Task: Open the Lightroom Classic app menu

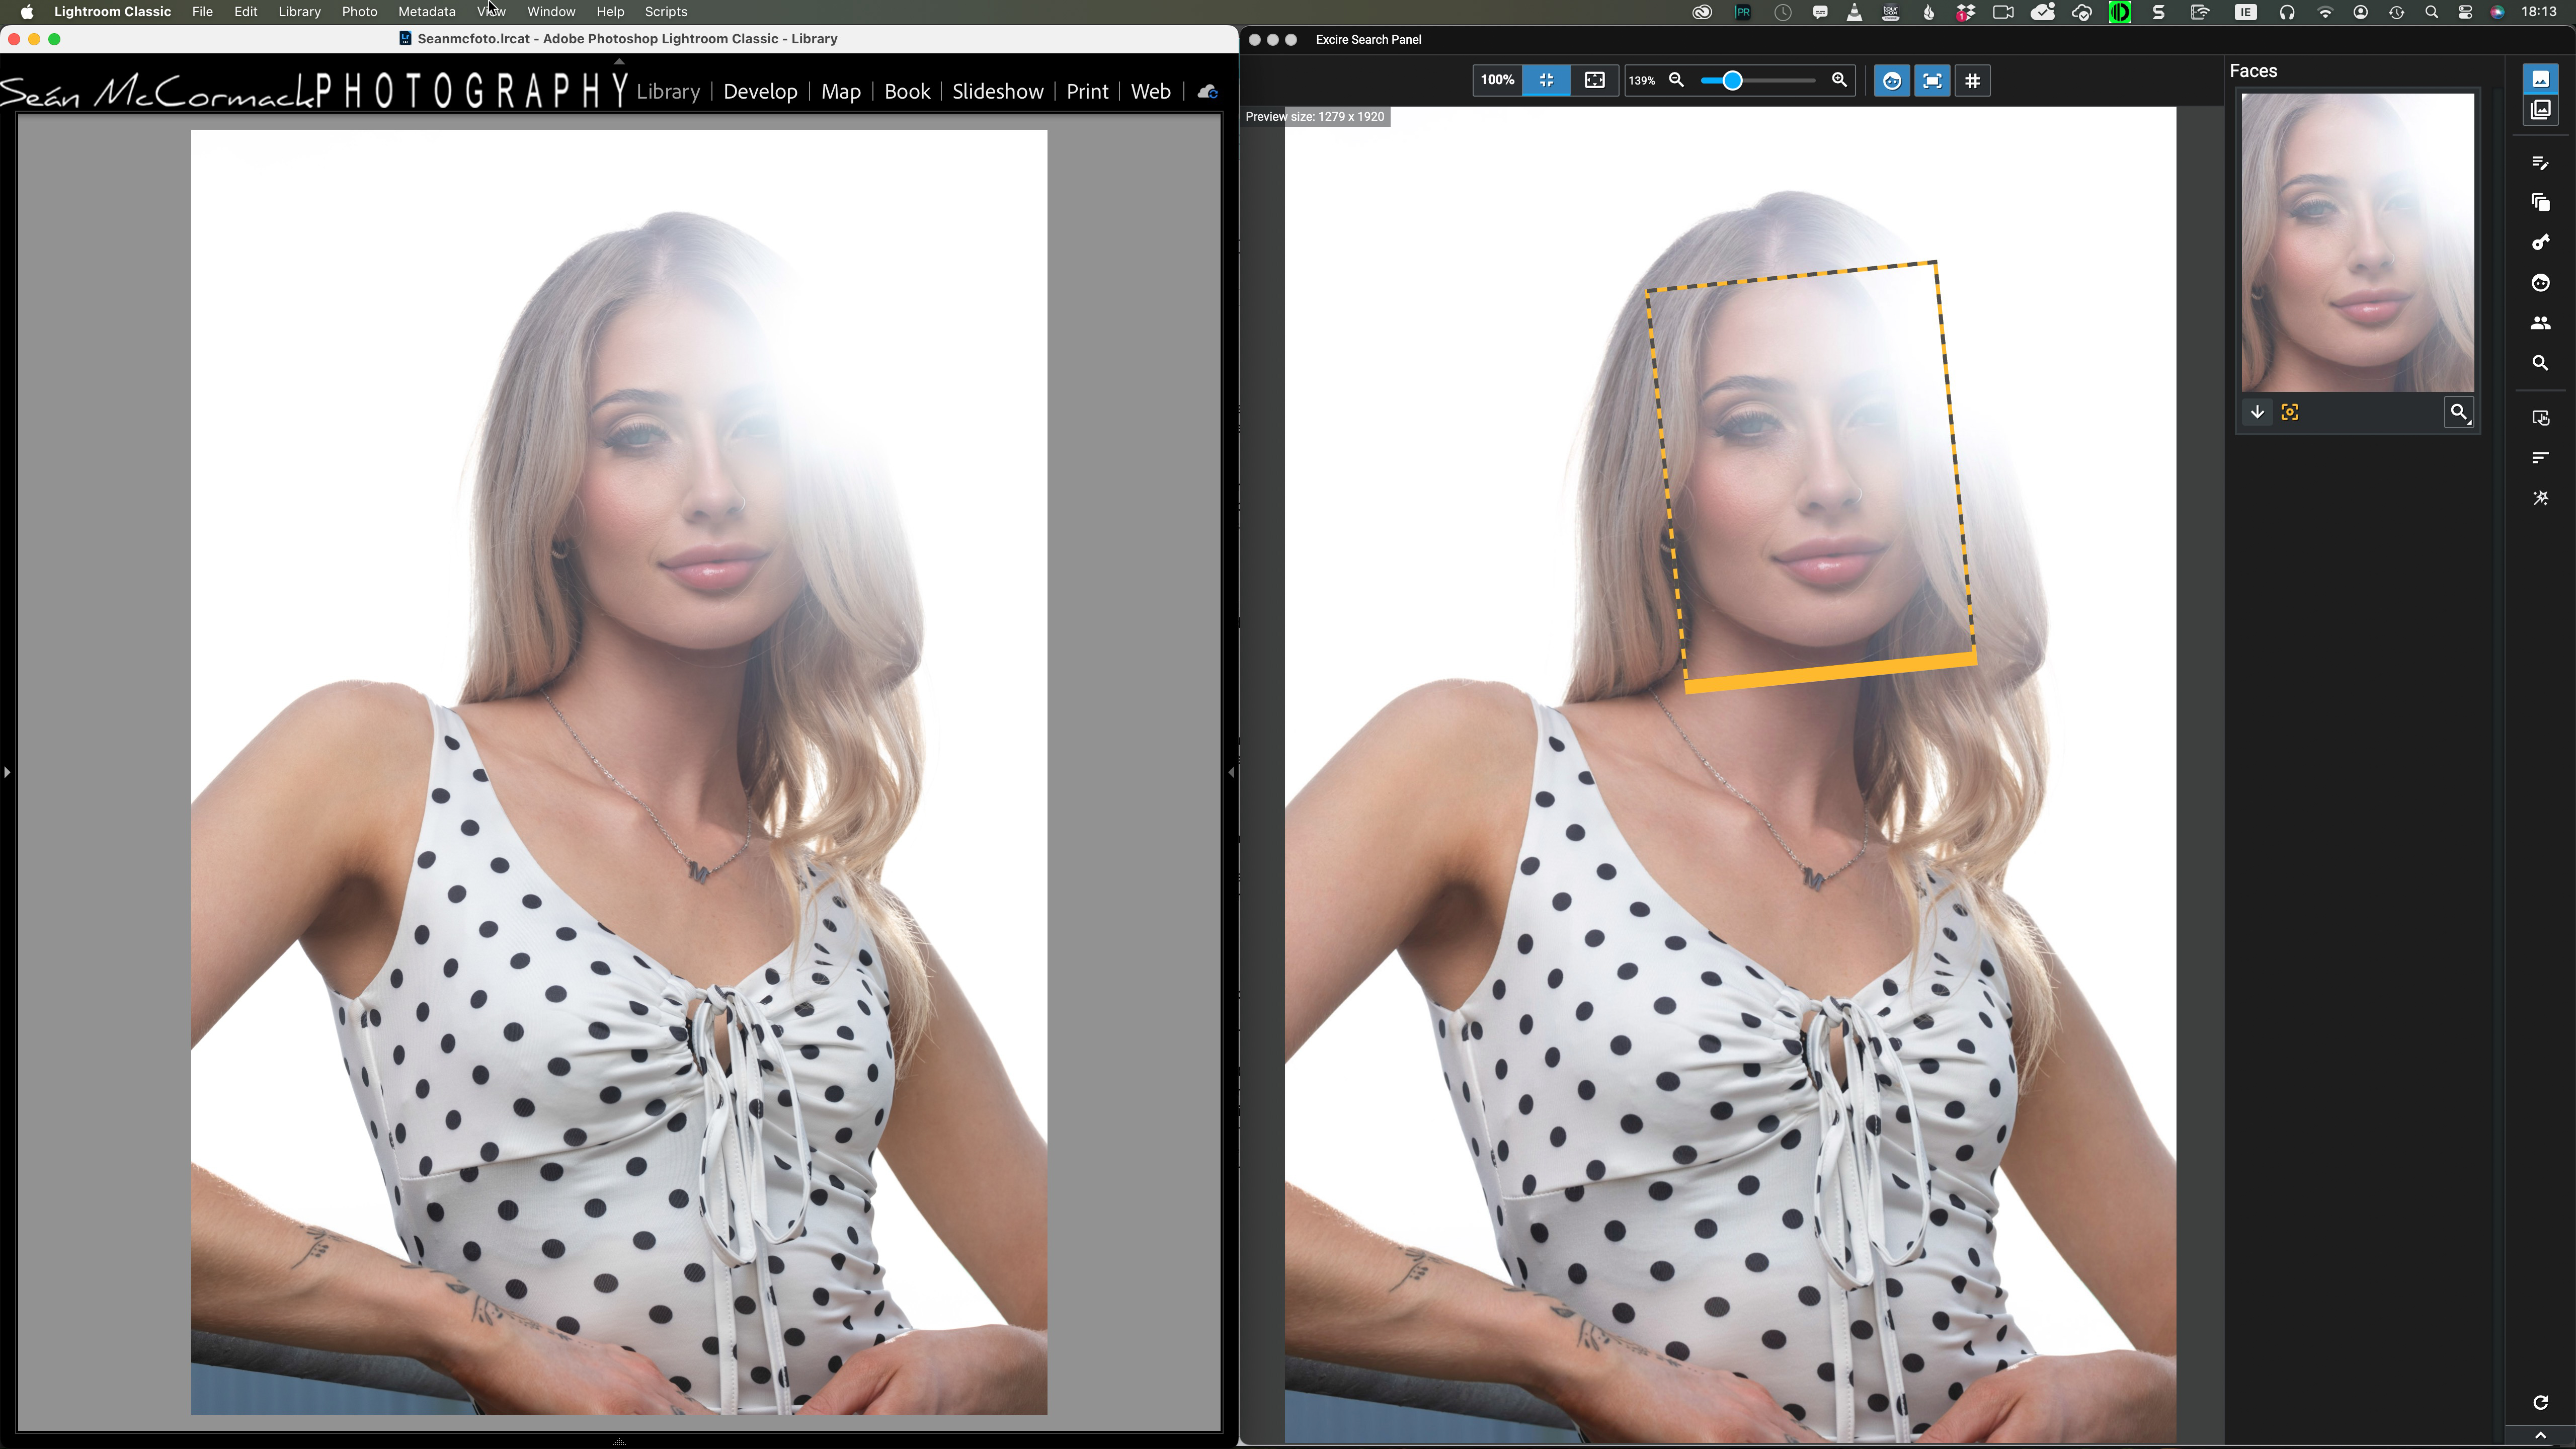Action: (112, 12)
